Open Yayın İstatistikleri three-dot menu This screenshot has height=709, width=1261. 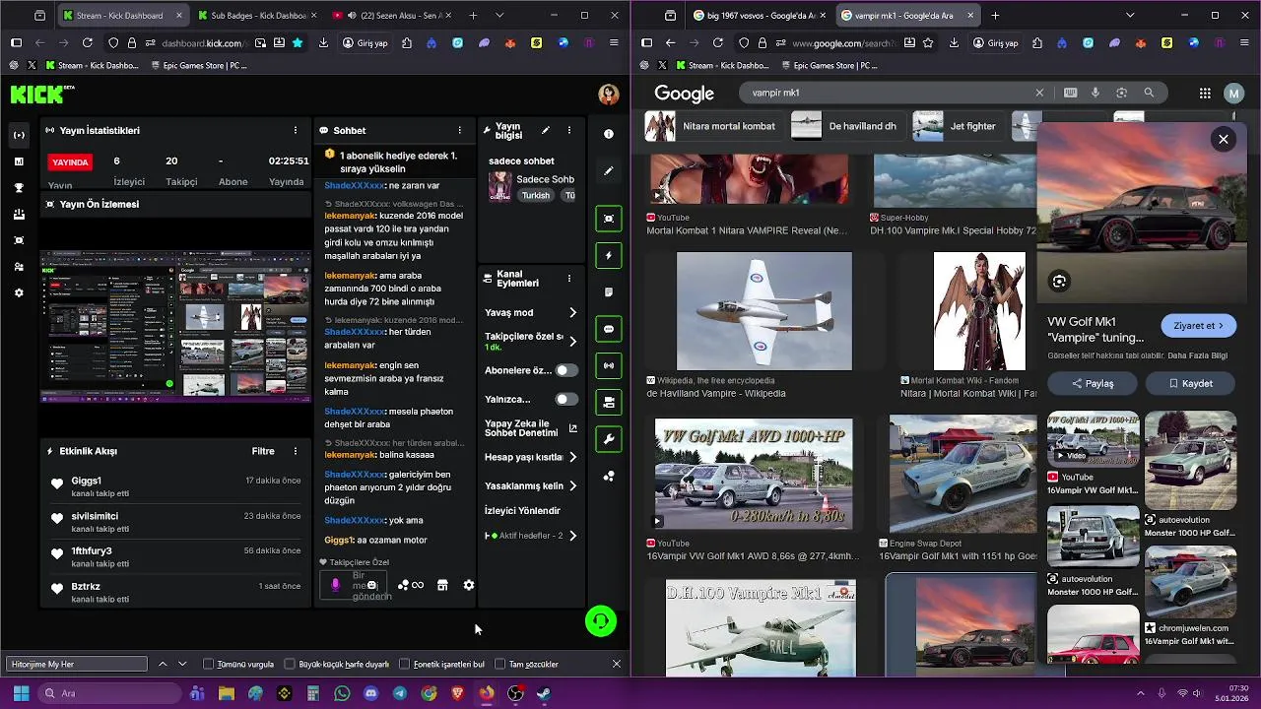(x=295, y=130)
